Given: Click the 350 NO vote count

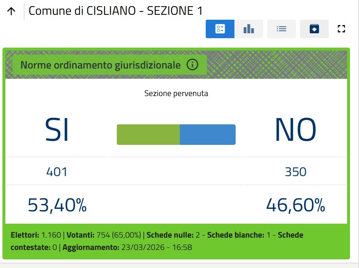Looking at the screenshot, I should [295, 172].
